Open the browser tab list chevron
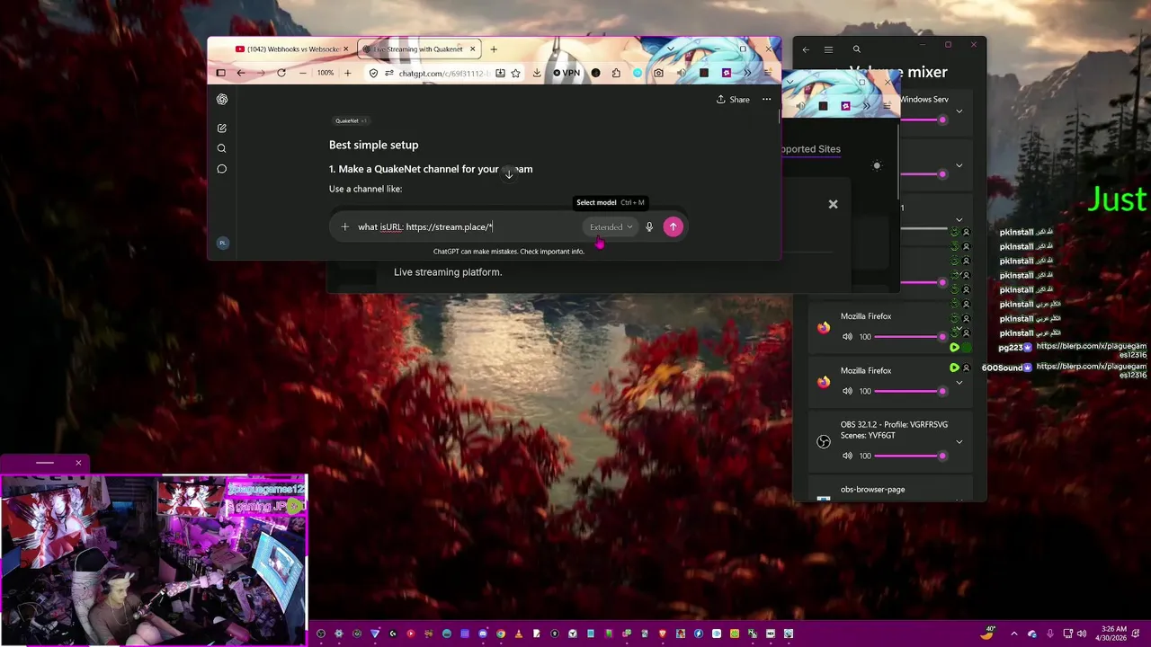 tap(670, 49)
